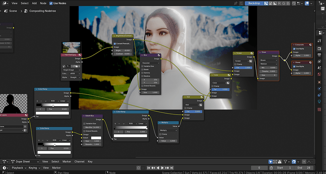Open the Dope Sheet filter funnel icon
This screenshot has height=174, width=326.
point(286,162)
